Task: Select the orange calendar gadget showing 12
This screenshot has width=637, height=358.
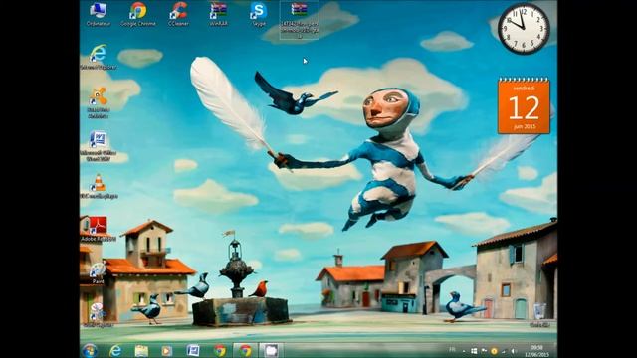Action: coord(524,105)
